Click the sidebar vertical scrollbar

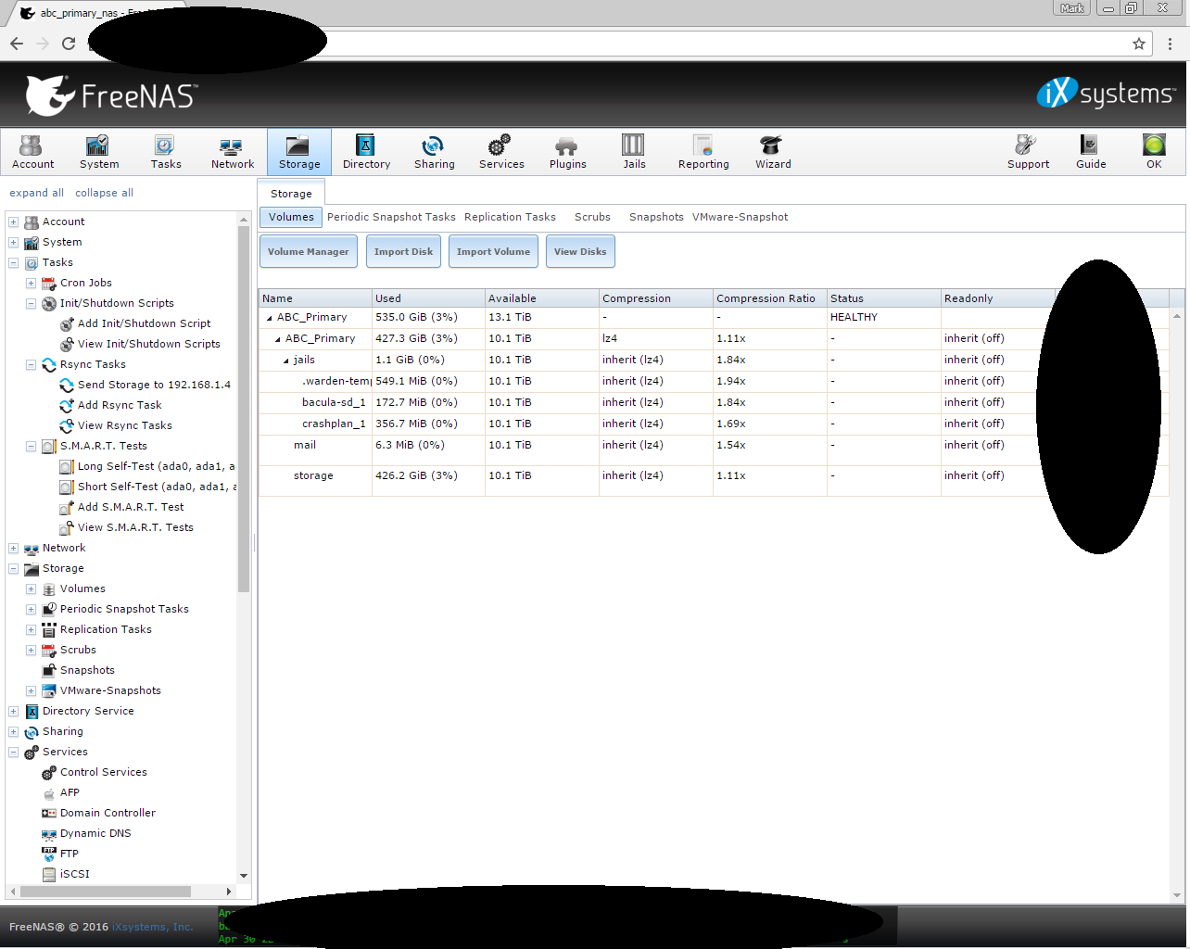point(244,408)
